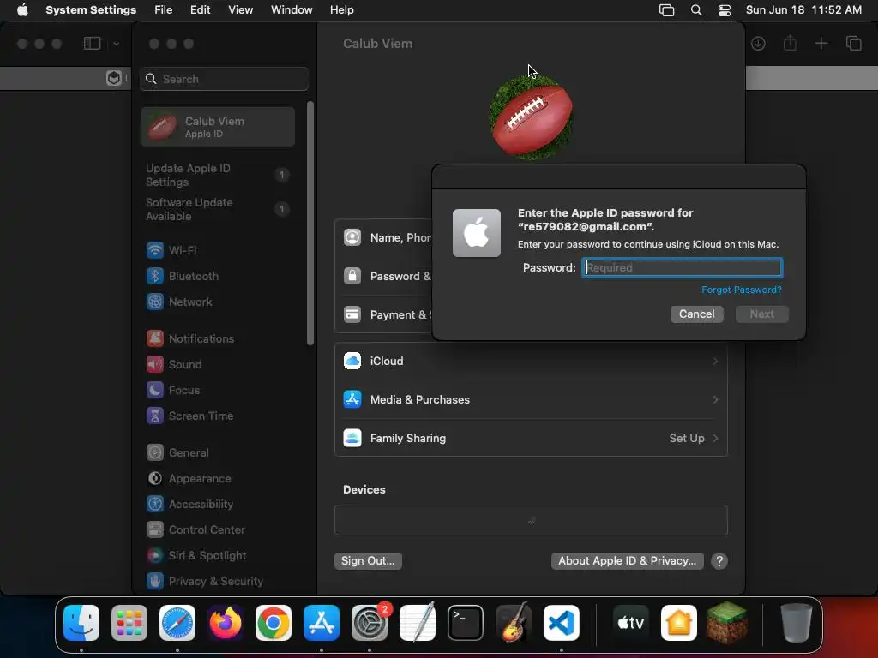Viewport: 878px width, 658px height.
Task: Open Control Center in menu bar
Action: click(x=724, y=10)
